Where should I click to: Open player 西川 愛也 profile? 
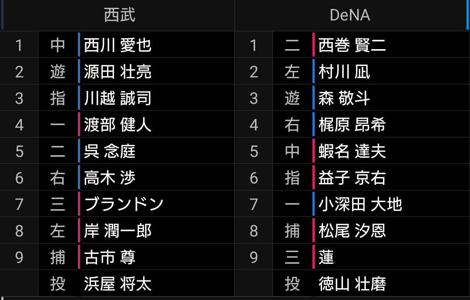click(117, 45)
